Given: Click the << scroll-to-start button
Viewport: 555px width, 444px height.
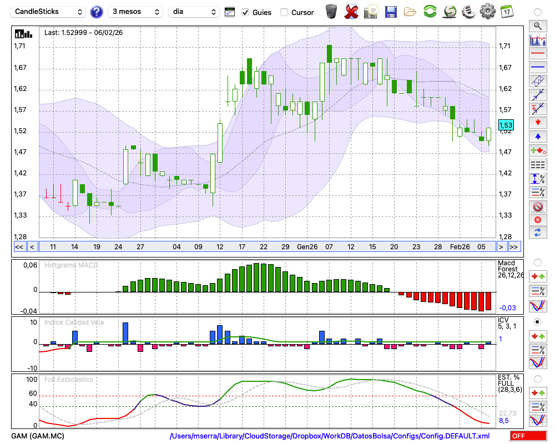Looking at the screenshot, I should [19, 247].
